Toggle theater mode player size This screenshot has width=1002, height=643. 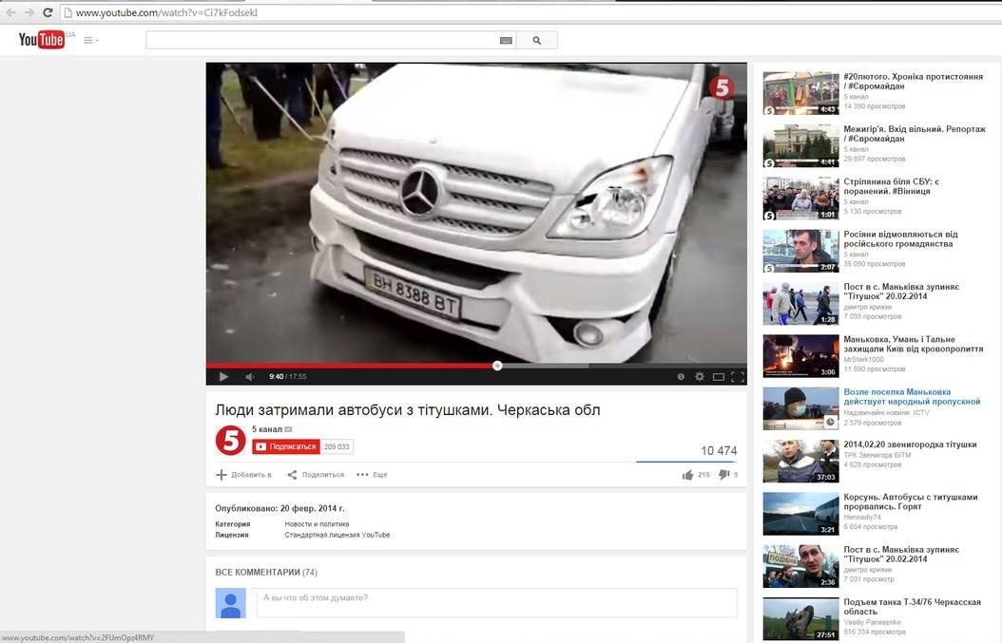[x=719, y=376]
